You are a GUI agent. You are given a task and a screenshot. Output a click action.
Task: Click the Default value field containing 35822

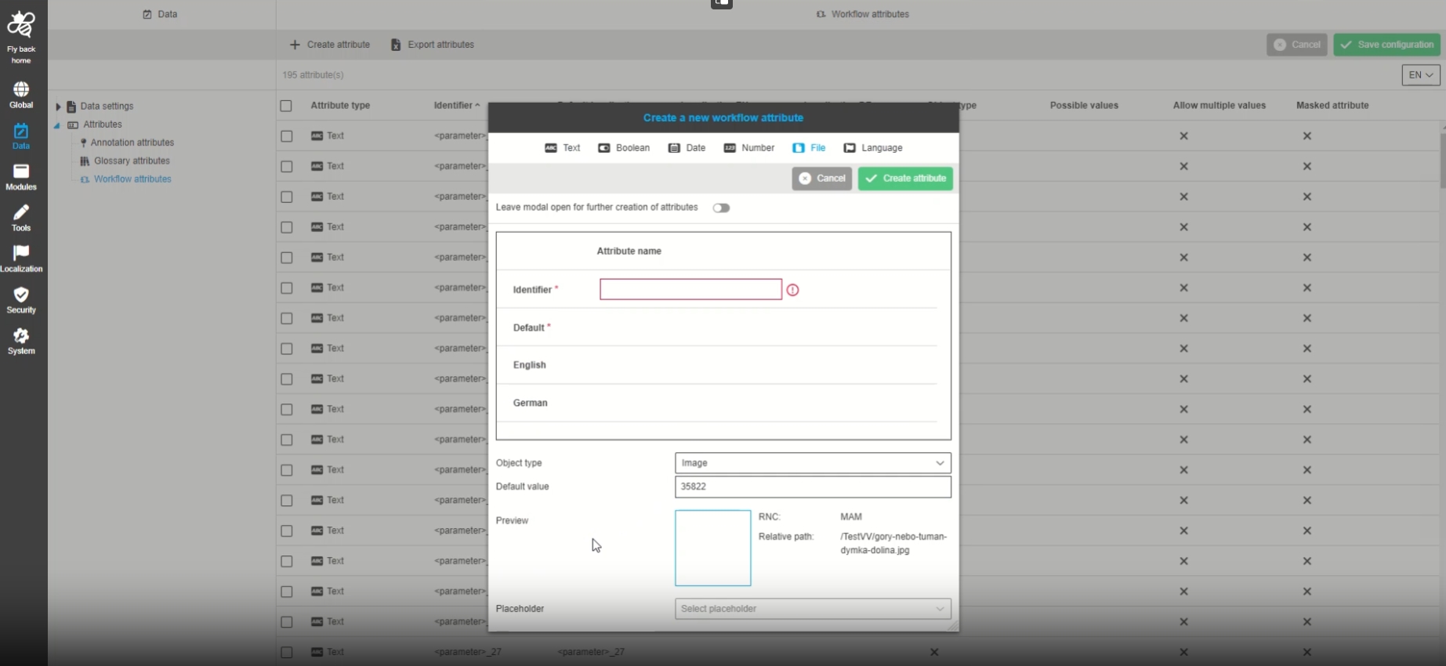[813, 487]
